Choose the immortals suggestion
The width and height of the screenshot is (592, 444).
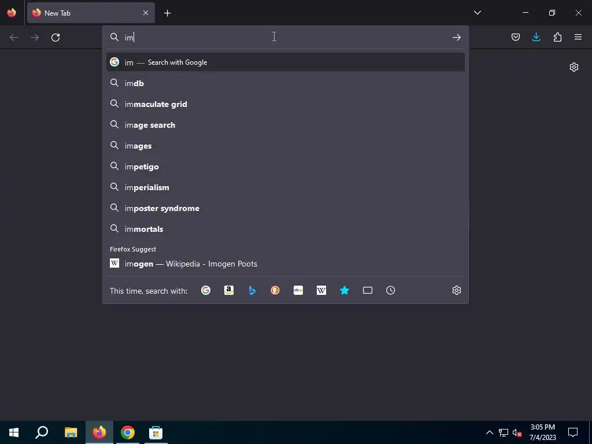286,229
